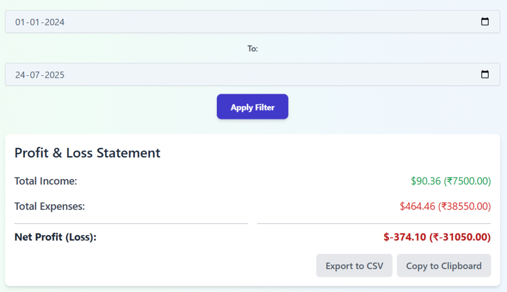Click the Apply Filter button

tap(253, 107)
